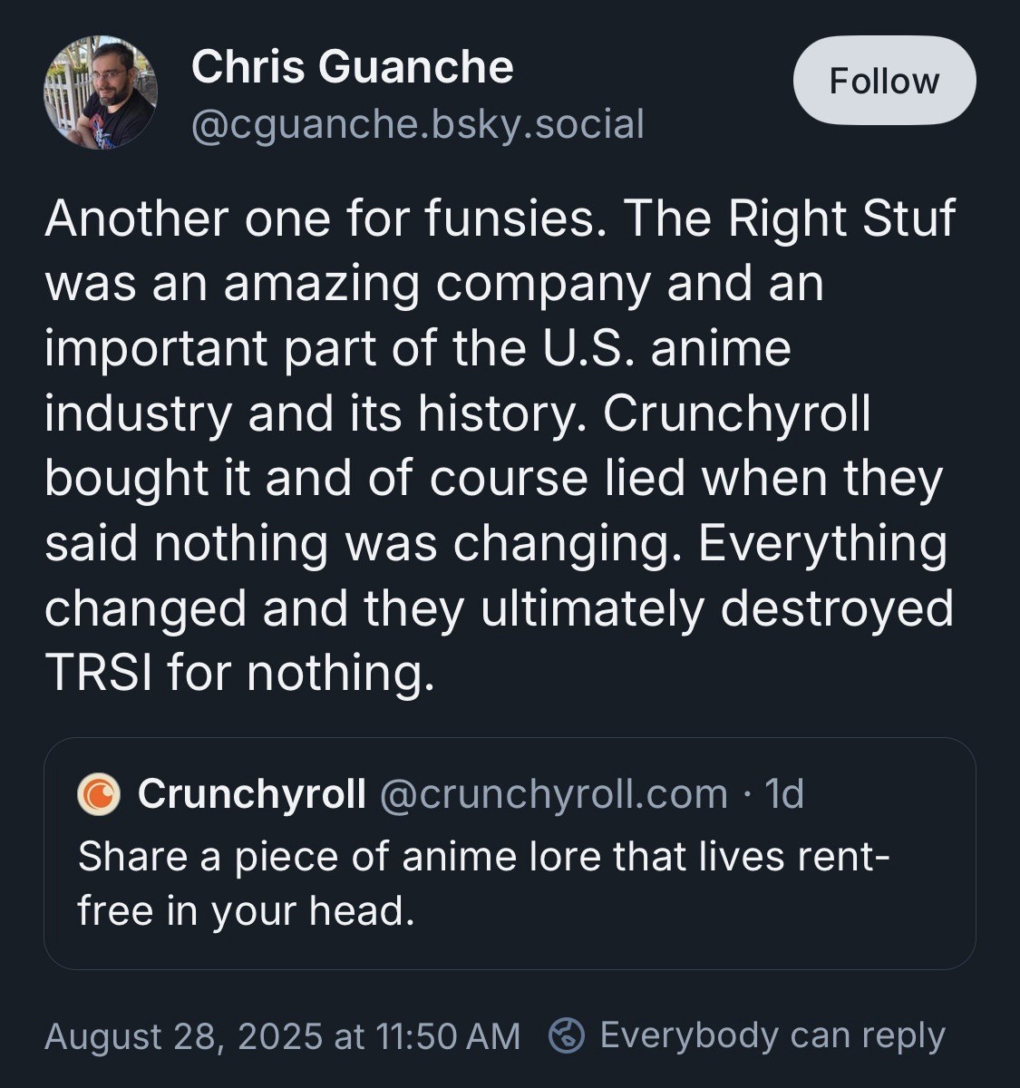Click the main post's opening line "Another one for funsies"
Image resolution: width=1020 pixels, height=1088 pixels.
pyautogui.click(x=324, y=219)
